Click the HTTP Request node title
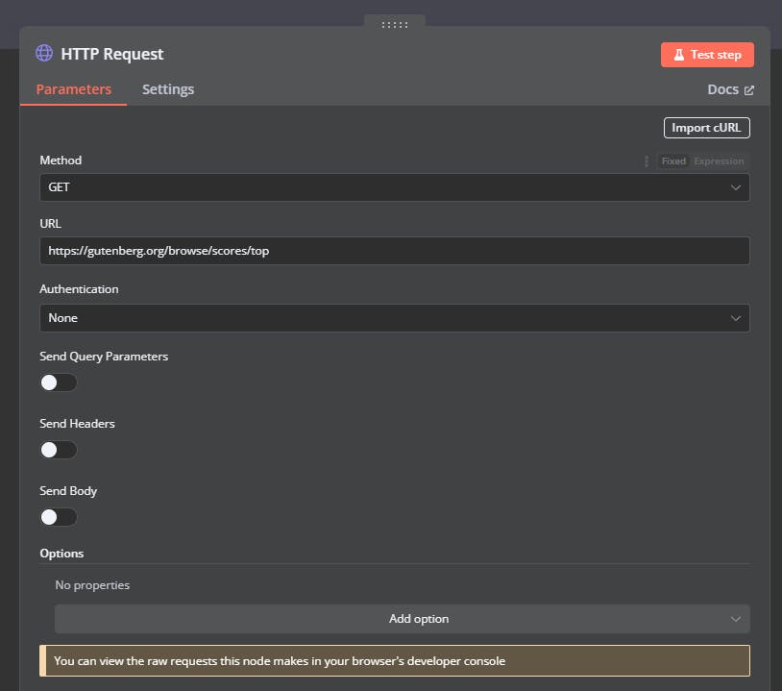This screenshot has width=782, height=691. pos(112,54)
